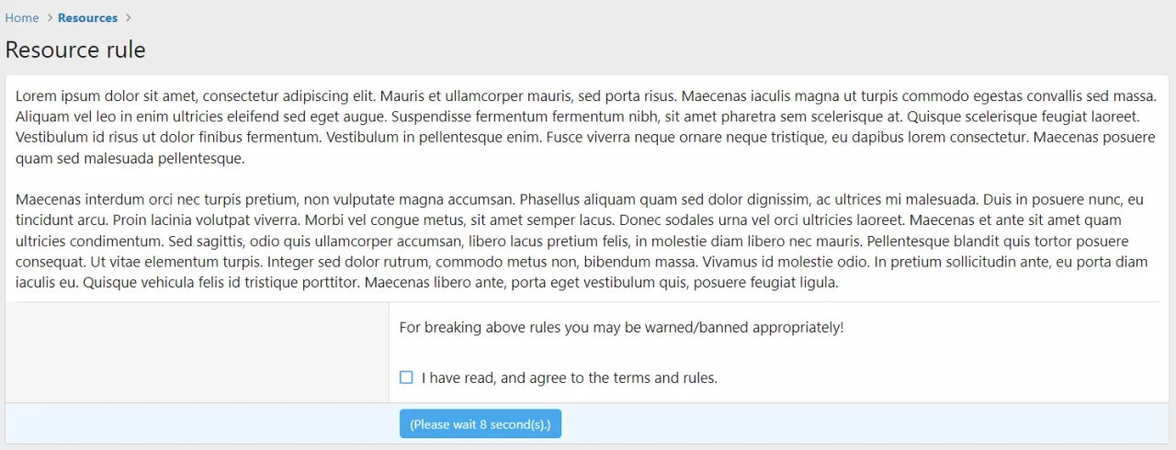Screen dimensions: 1176x450
Task: Go to the Home breadcrumb link
Action: (22, 17)
